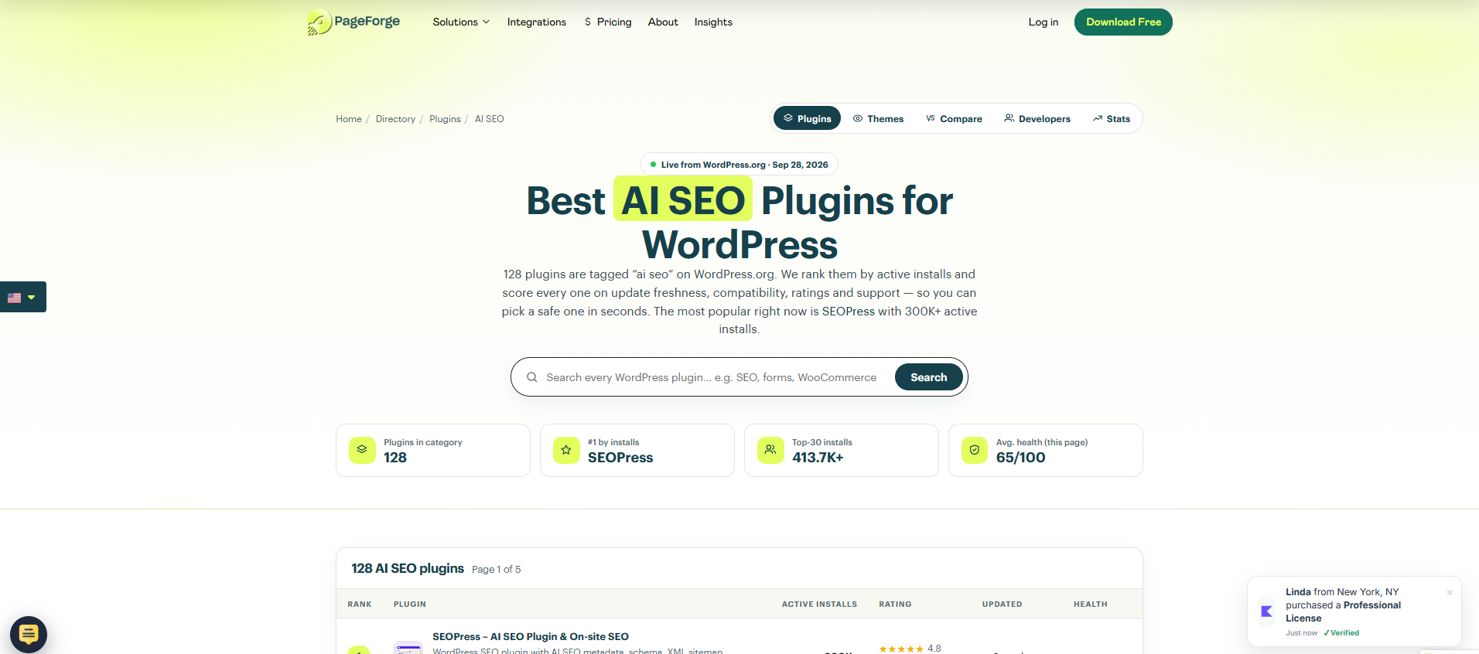This screenshot has height=654, width=1479.
Task: Open the Plugins breadcrumb link
Action: tap(445, 119)
